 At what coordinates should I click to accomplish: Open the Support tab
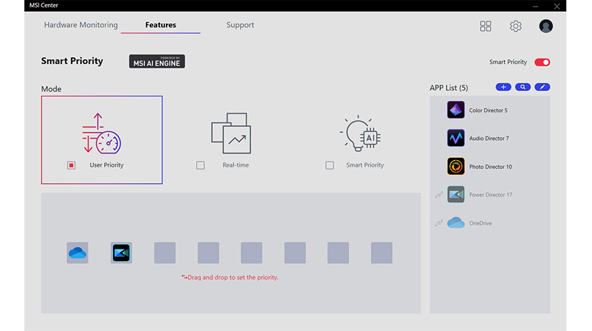coord(240,25)
